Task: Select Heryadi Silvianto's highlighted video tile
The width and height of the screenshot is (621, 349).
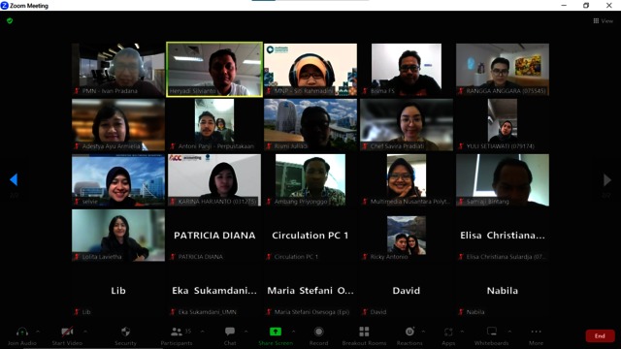Action: [x=214, y=69]
